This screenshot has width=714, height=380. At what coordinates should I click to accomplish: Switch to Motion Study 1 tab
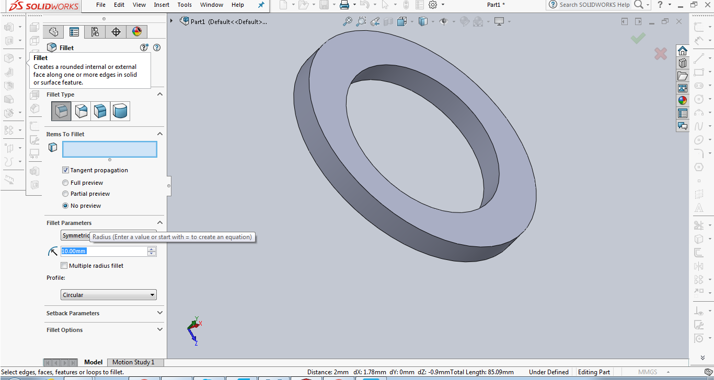coord(133,362)
